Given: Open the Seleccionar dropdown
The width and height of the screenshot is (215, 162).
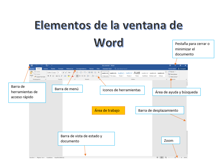Looking at the screenshot, I should point(173,77).
